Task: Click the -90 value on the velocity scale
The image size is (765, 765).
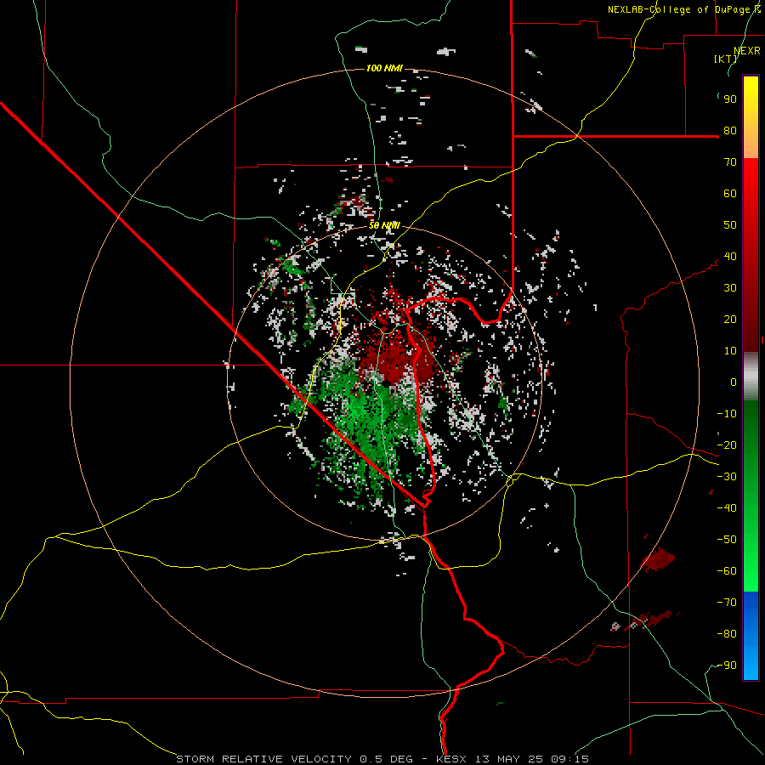Action: (x=727, y=666)
